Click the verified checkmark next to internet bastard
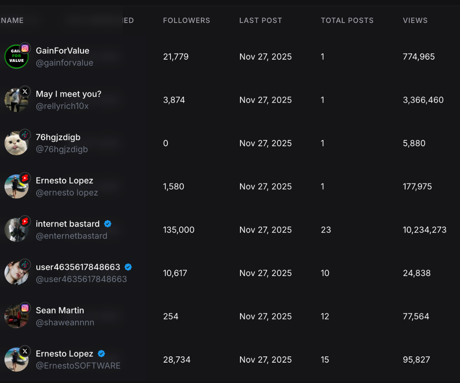This screenshot has width=460, height=383. point(108,224)
